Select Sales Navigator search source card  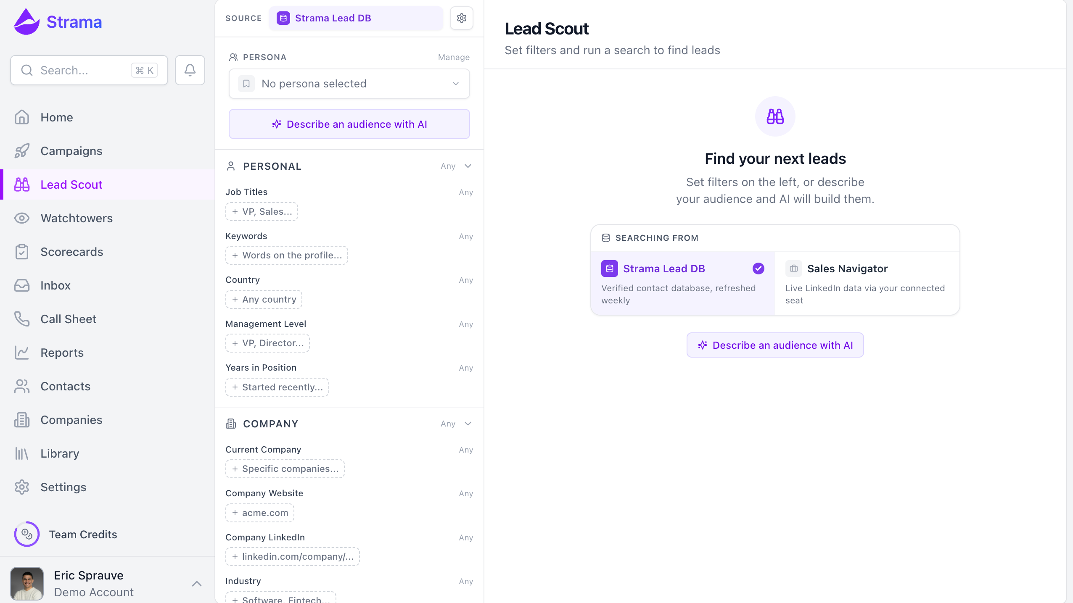coord(867,283)
